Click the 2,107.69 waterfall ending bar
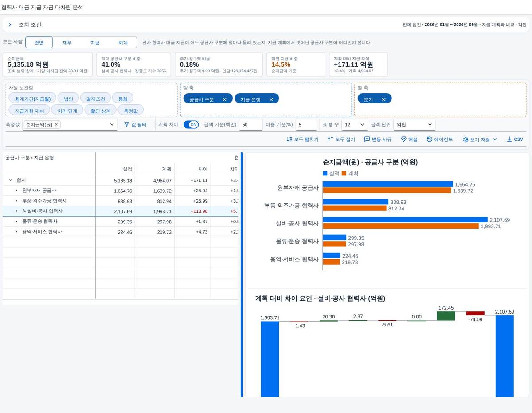The image size is (532, 413). pyautogui.click(x=505, y=356)
